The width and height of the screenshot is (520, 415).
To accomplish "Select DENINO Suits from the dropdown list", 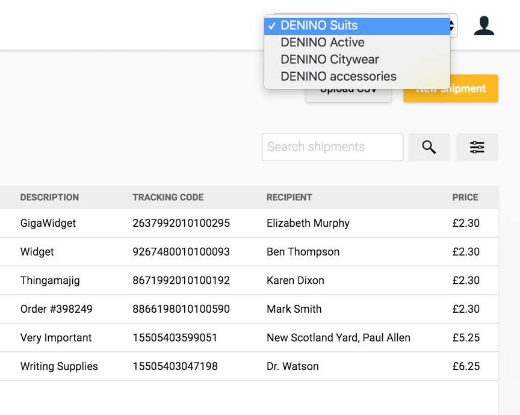I will click(319, 26).
